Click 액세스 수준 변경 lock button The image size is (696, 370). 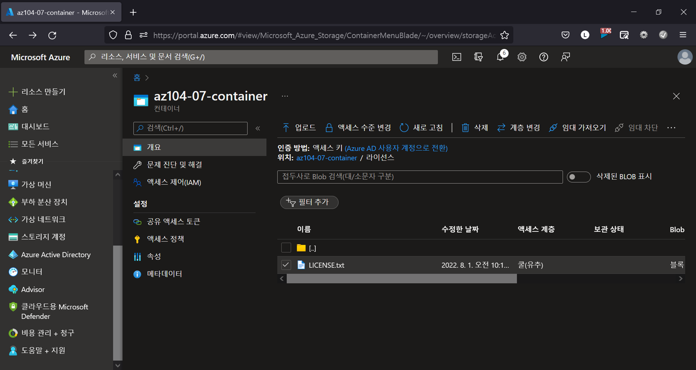[358, 128]
